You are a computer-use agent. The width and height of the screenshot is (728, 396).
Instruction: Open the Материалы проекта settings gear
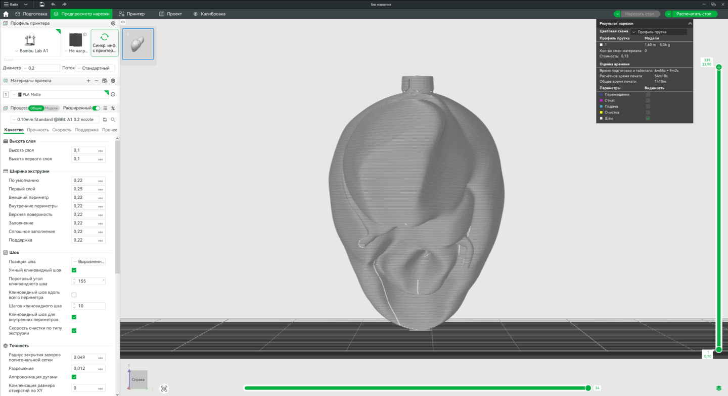click(113, 81)
